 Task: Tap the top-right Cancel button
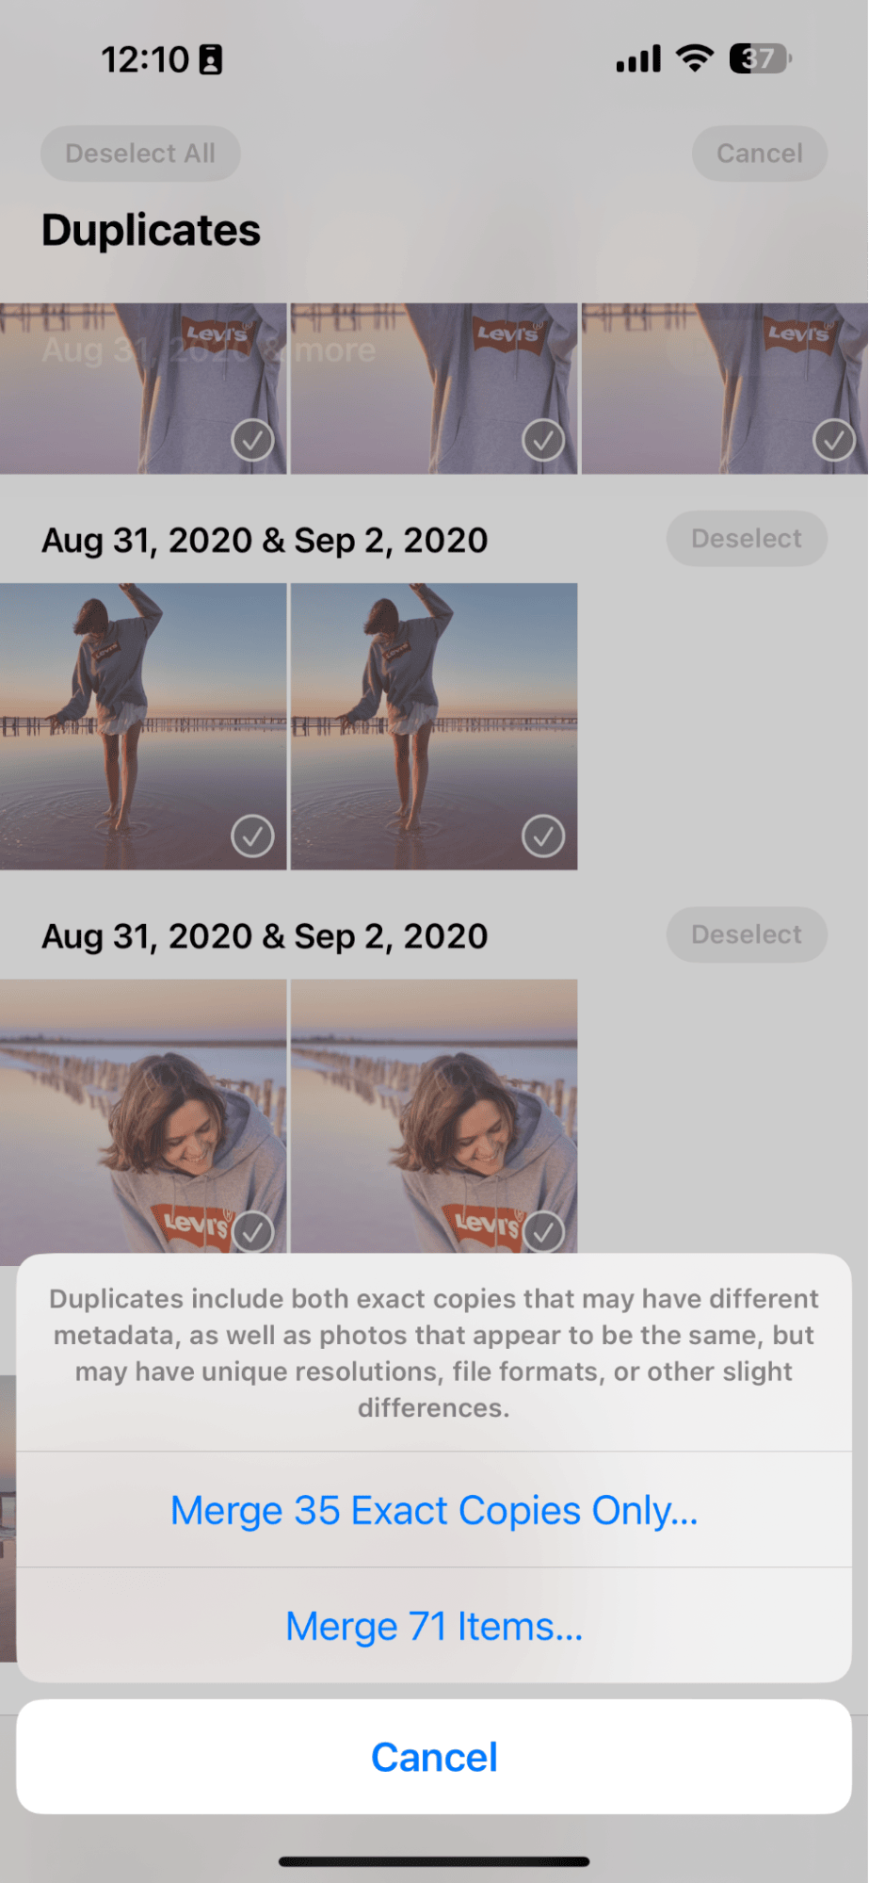760,154
